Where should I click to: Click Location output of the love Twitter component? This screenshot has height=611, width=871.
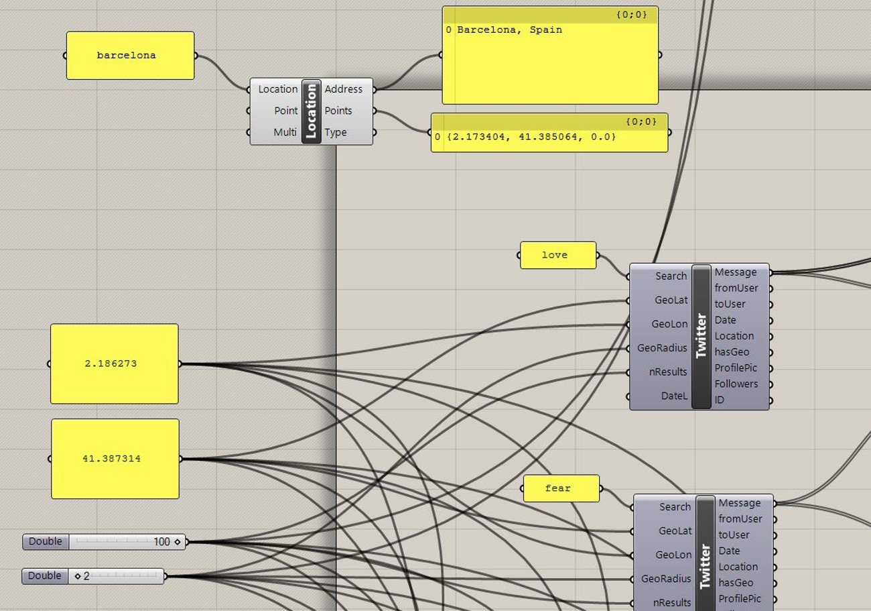click(734, 336)
